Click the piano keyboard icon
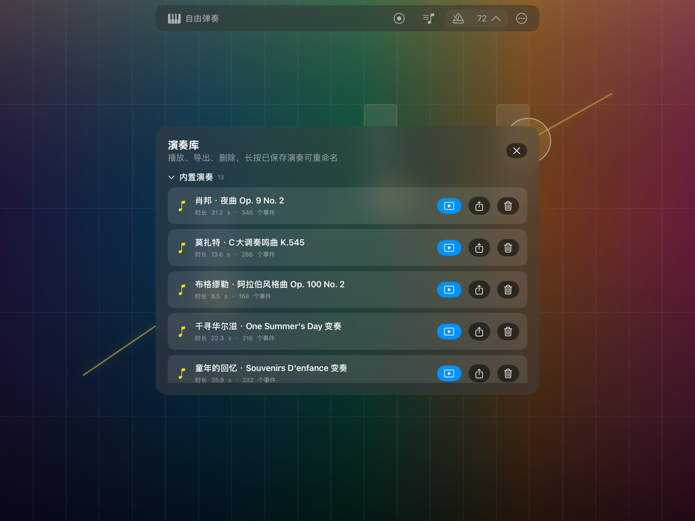The image size is (695, 521). tap(174, 19)
